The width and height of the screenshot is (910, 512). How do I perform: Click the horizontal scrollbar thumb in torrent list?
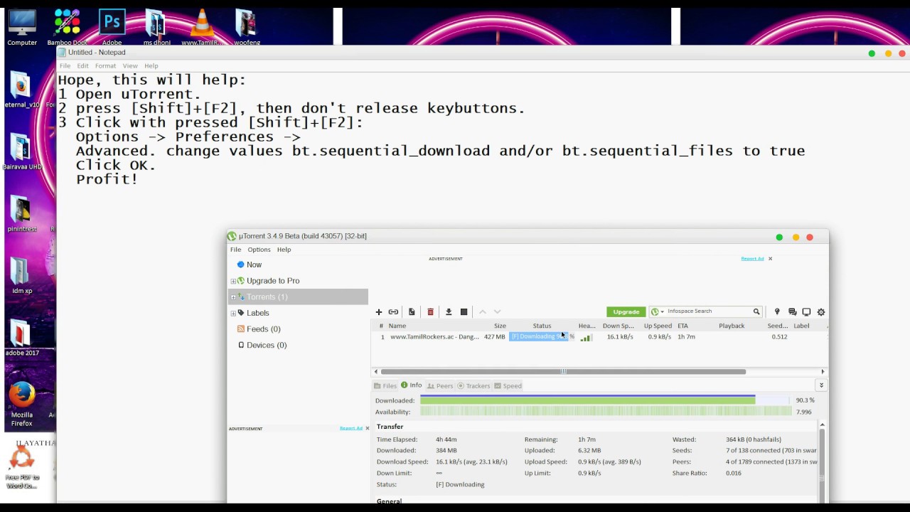point(563,371)
